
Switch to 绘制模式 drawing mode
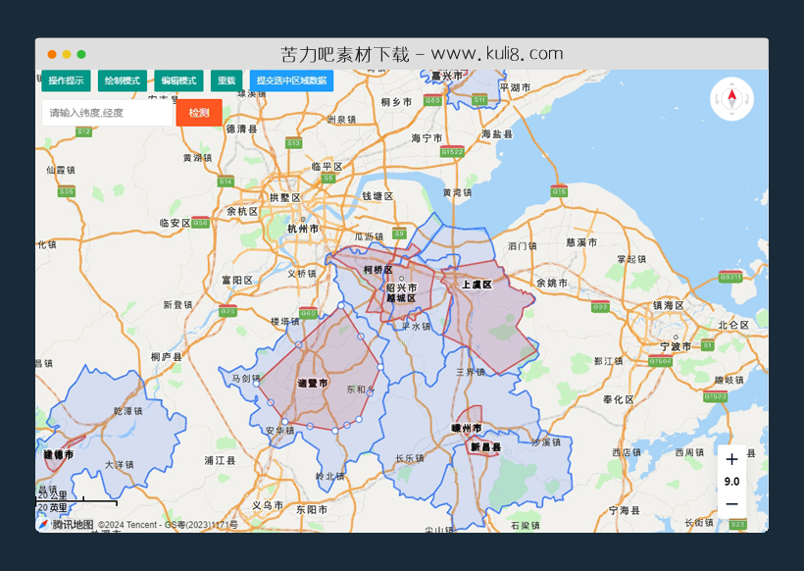point(123,80)
